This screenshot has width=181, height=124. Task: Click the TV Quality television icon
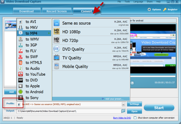[57, 58]
